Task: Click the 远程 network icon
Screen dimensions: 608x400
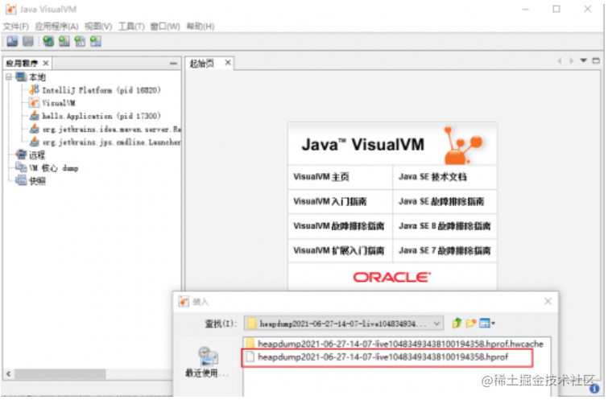Action: coord(21,155)
